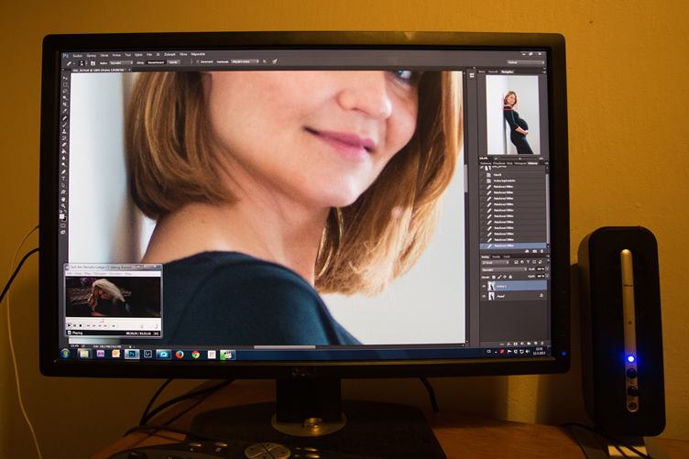Select the Pen tool
The width and height of the screenshot is (689, 459).
pyautogui.click(x=64, y=172)
